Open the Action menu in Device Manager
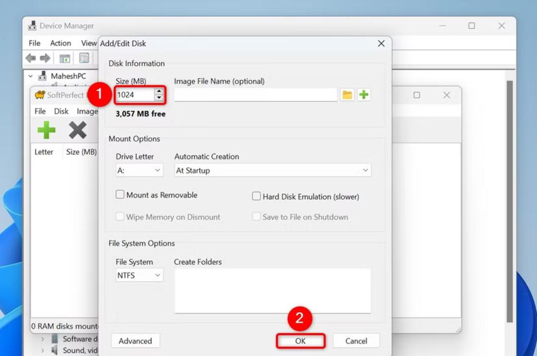Screen dimensions: 537x356 61,43
